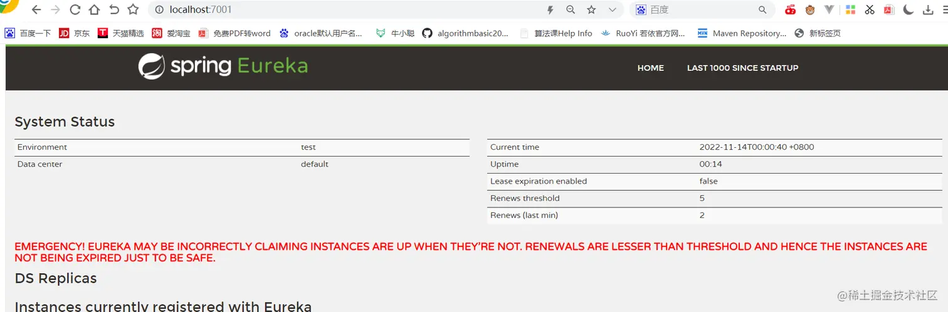Focus the 百度 search box
948x312 pixels.
point(702,10)
